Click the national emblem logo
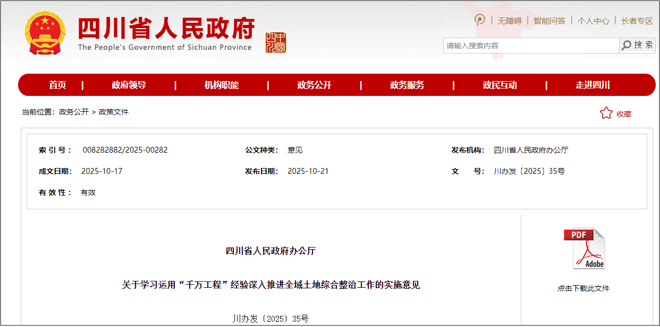Image resolution: width=660 pixels, height=327 pixels. (45, 33)
